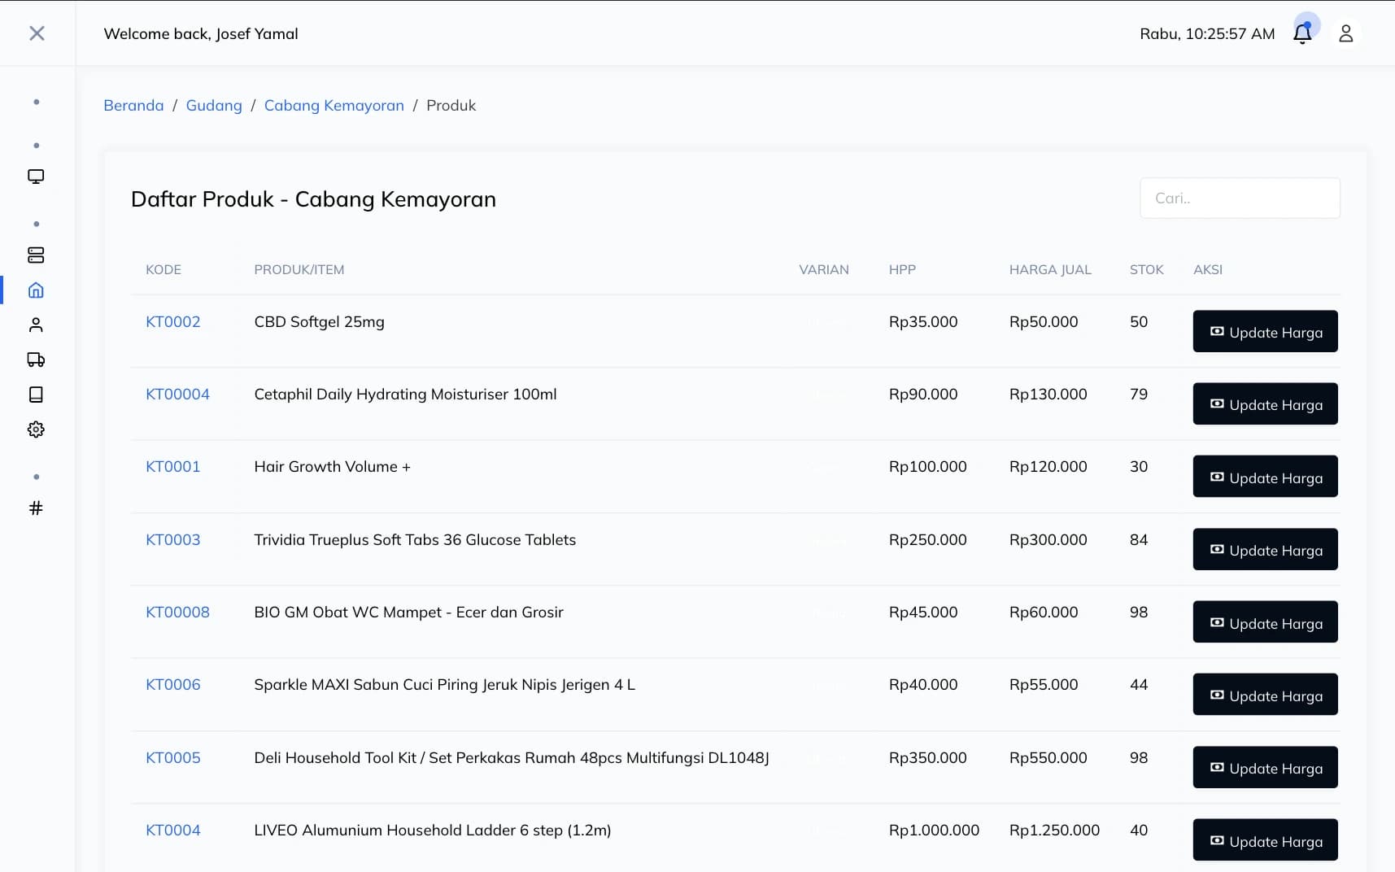Screen dimensions: 1395x872
Task: Open the person icon in sidebar
Action: (x=36, y=325)
